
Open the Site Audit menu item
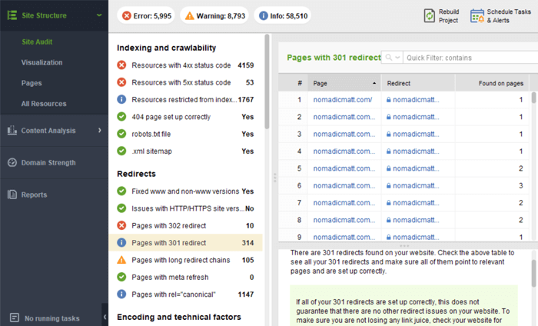(x=37, y=42)
